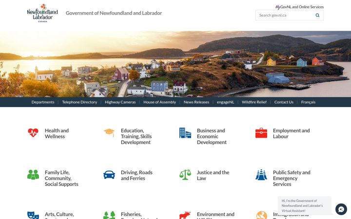Open Departments in the navigation bar
Viewport: 351px width, 219px height.
coord(43,102)
